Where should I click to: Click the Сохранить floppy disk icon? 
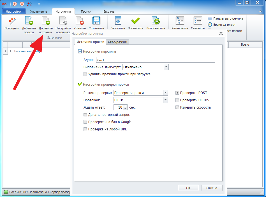pos(96,21)
